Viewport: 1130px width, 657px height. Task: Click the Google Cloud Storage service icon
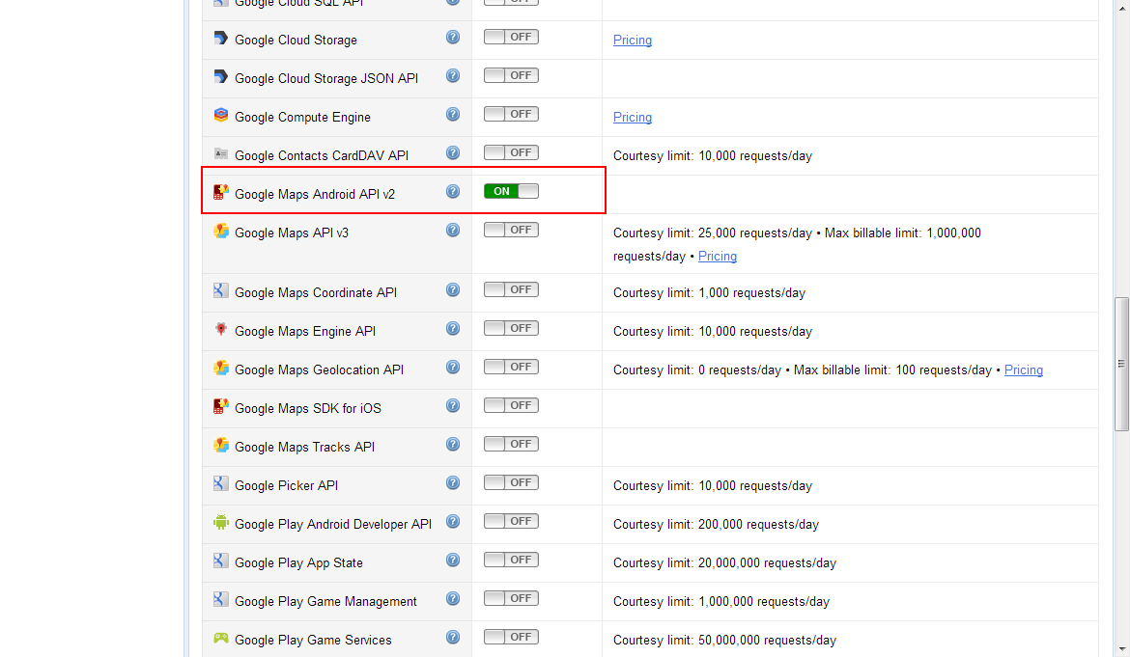tap(220, 39)
